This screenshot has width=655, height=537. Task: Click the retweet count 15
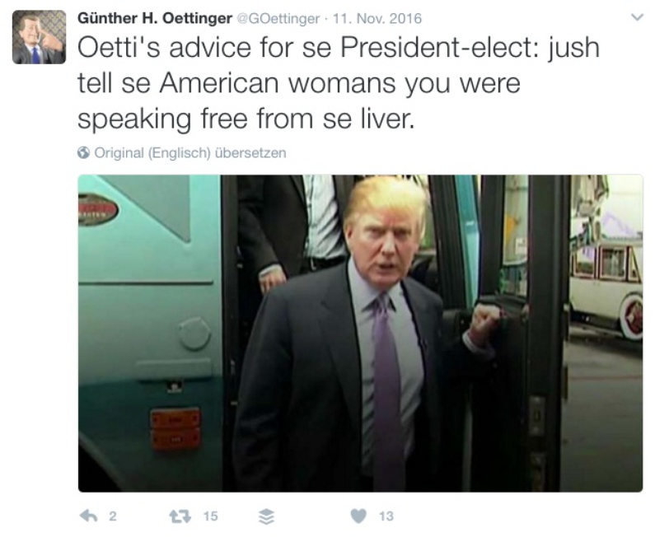(x=211, y=516)
